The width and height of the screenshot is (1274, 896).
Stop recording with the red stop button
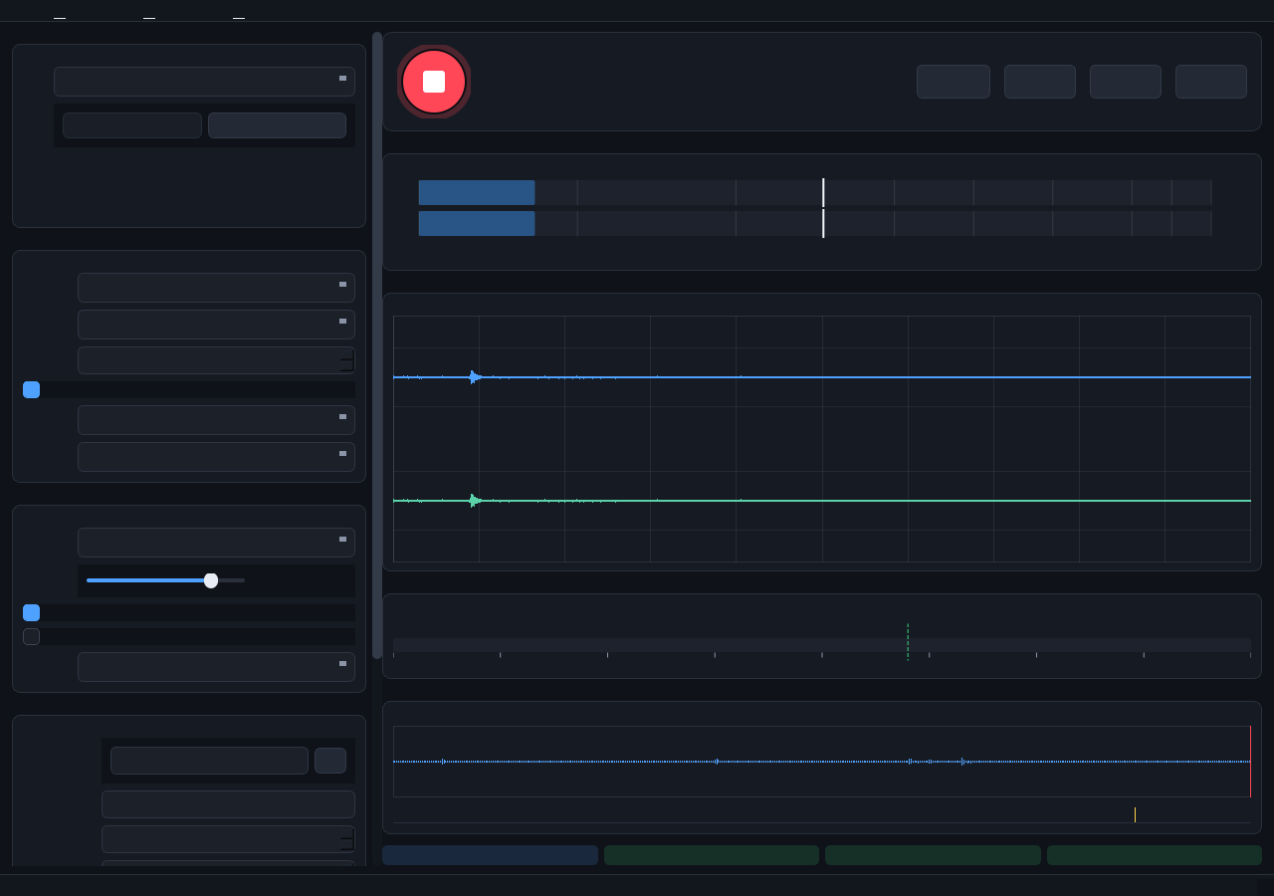pos(434,82)
